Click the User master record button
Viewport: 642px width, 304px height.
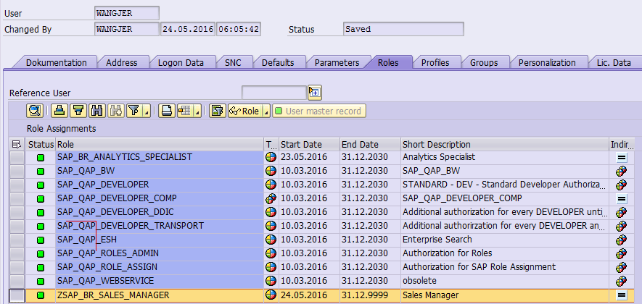coord(319,111)
